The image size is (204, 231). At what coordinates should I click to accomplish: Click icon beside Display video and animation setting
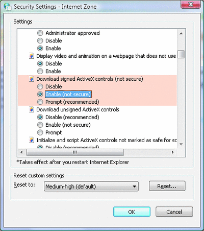click(x=31, y=56)
